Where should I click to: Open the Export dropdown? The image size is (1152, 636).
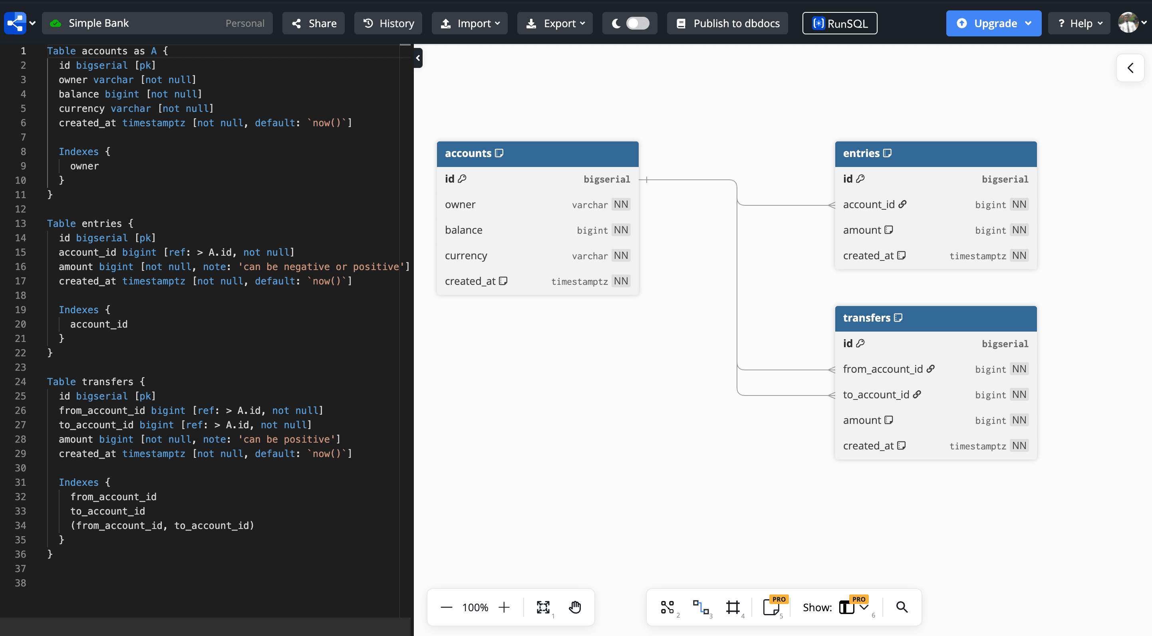(x=554, y=23)
